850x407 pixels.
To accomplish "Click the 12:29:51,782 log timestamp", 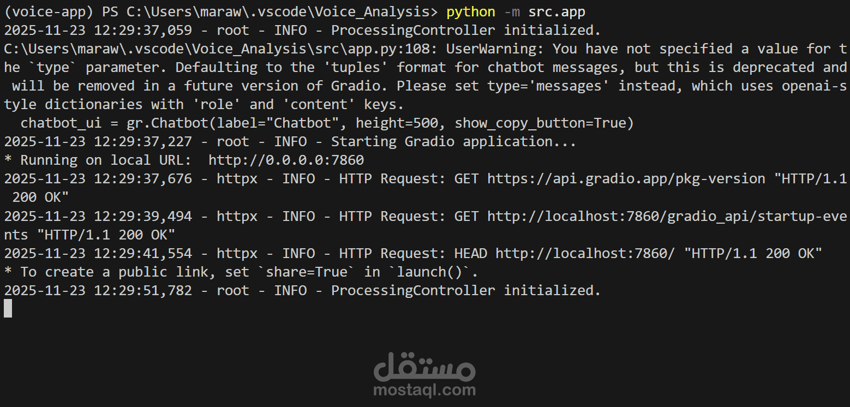I will pyautogui.click(x=143, y=291).
